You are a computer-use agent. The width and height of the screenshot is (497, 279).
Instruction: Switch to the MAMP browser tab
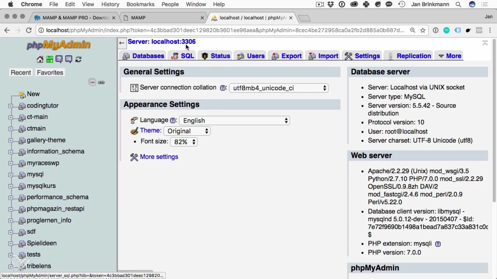[163, 18]
